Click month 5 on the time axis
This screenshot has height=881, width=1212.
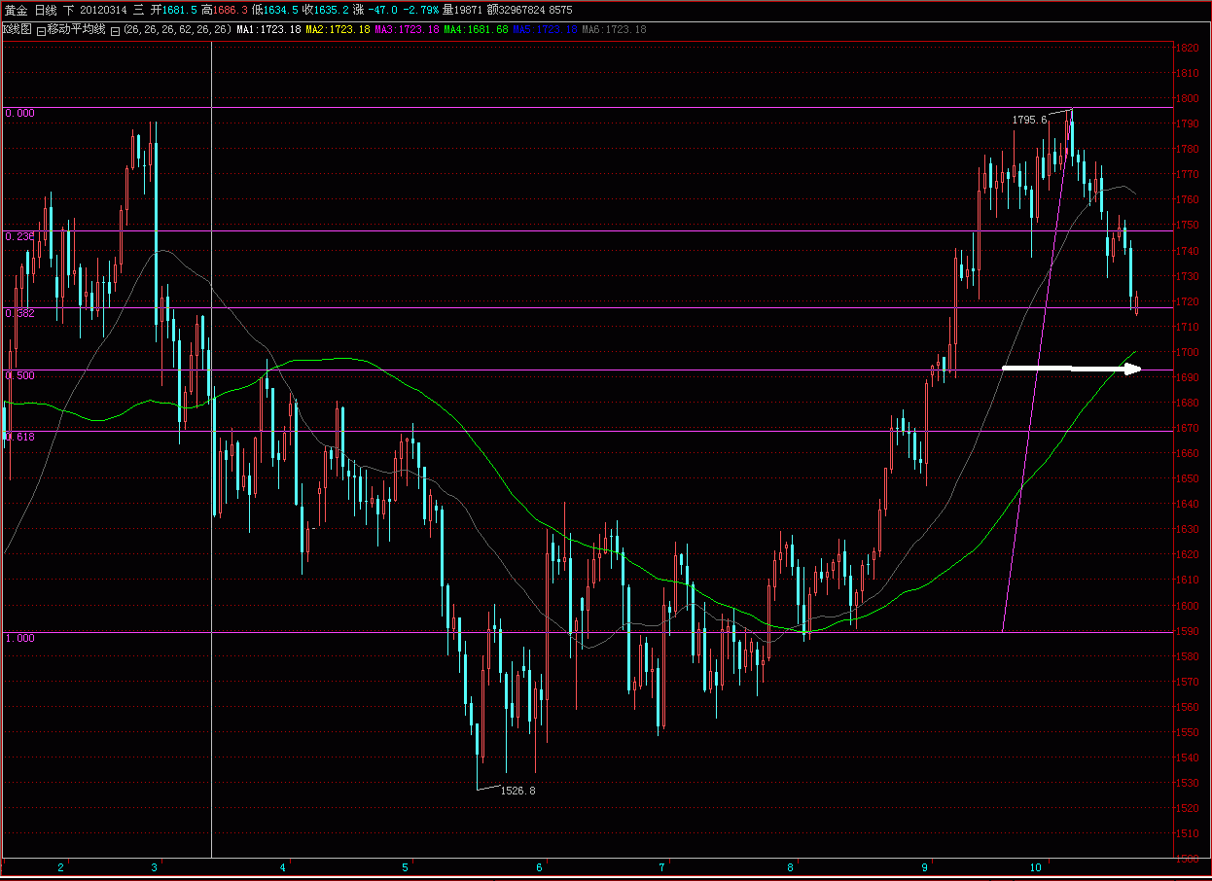405,866
